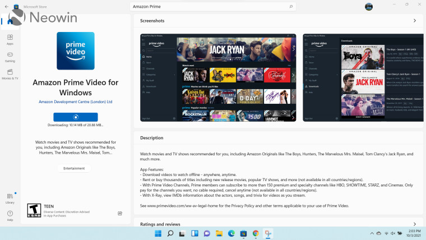Click the downloading progress status text
The height and width of the screenshot is (240, 426).
[x=76, y=125]
